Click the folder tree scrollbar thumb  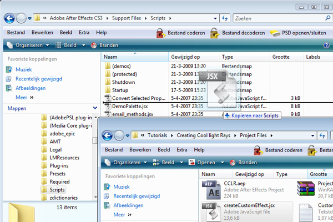(x=95, y=140)
